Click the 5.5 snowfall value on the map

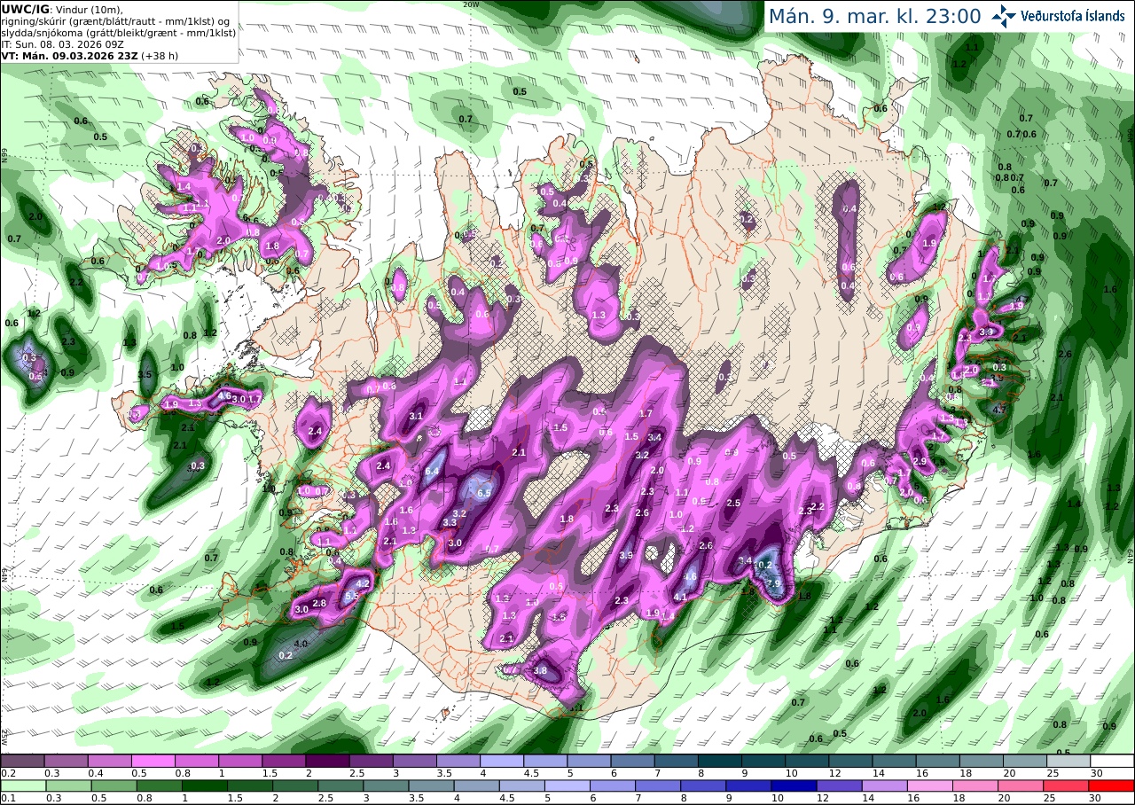point(351,596)
